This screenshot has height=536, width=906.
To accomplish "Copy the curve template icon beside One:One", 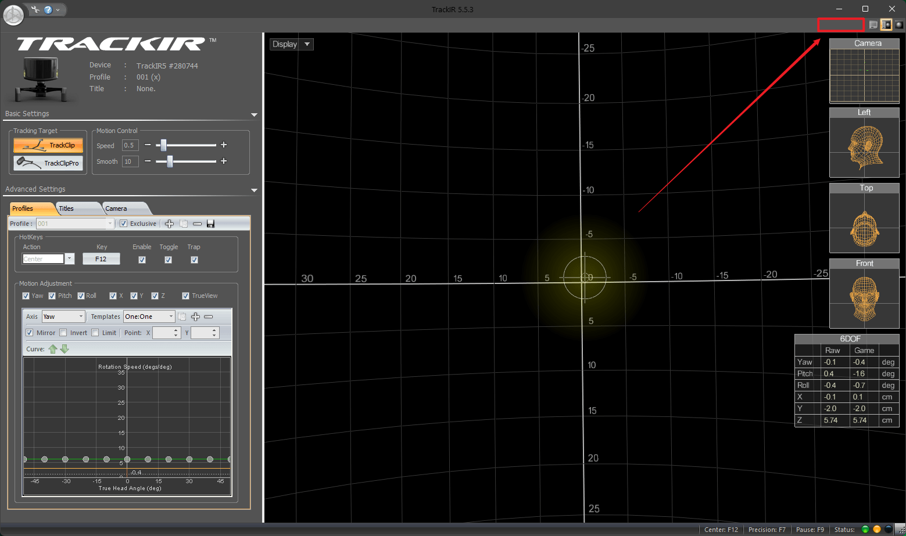I will pos(182,316).
